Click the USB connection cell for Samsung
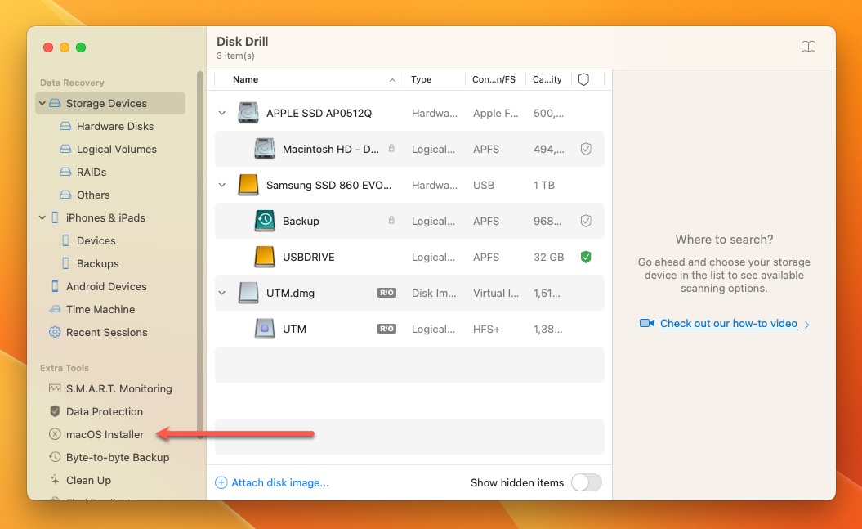Screen dimensions: 862x529 click(483, 185)
